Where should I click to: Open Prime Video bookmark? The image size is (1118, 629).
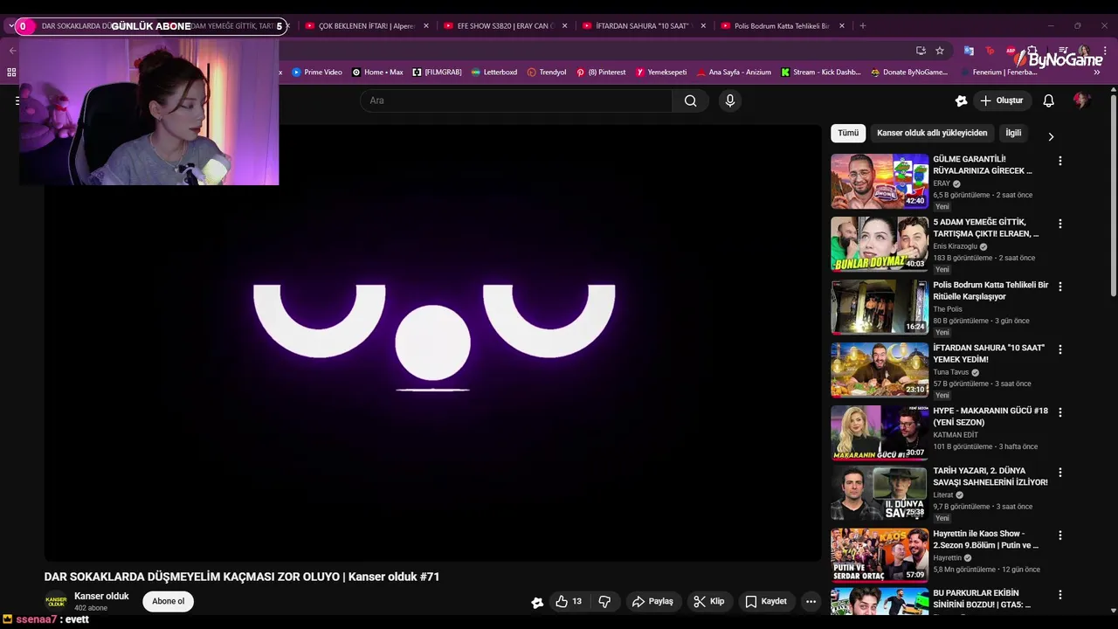(x=317, y=73)
